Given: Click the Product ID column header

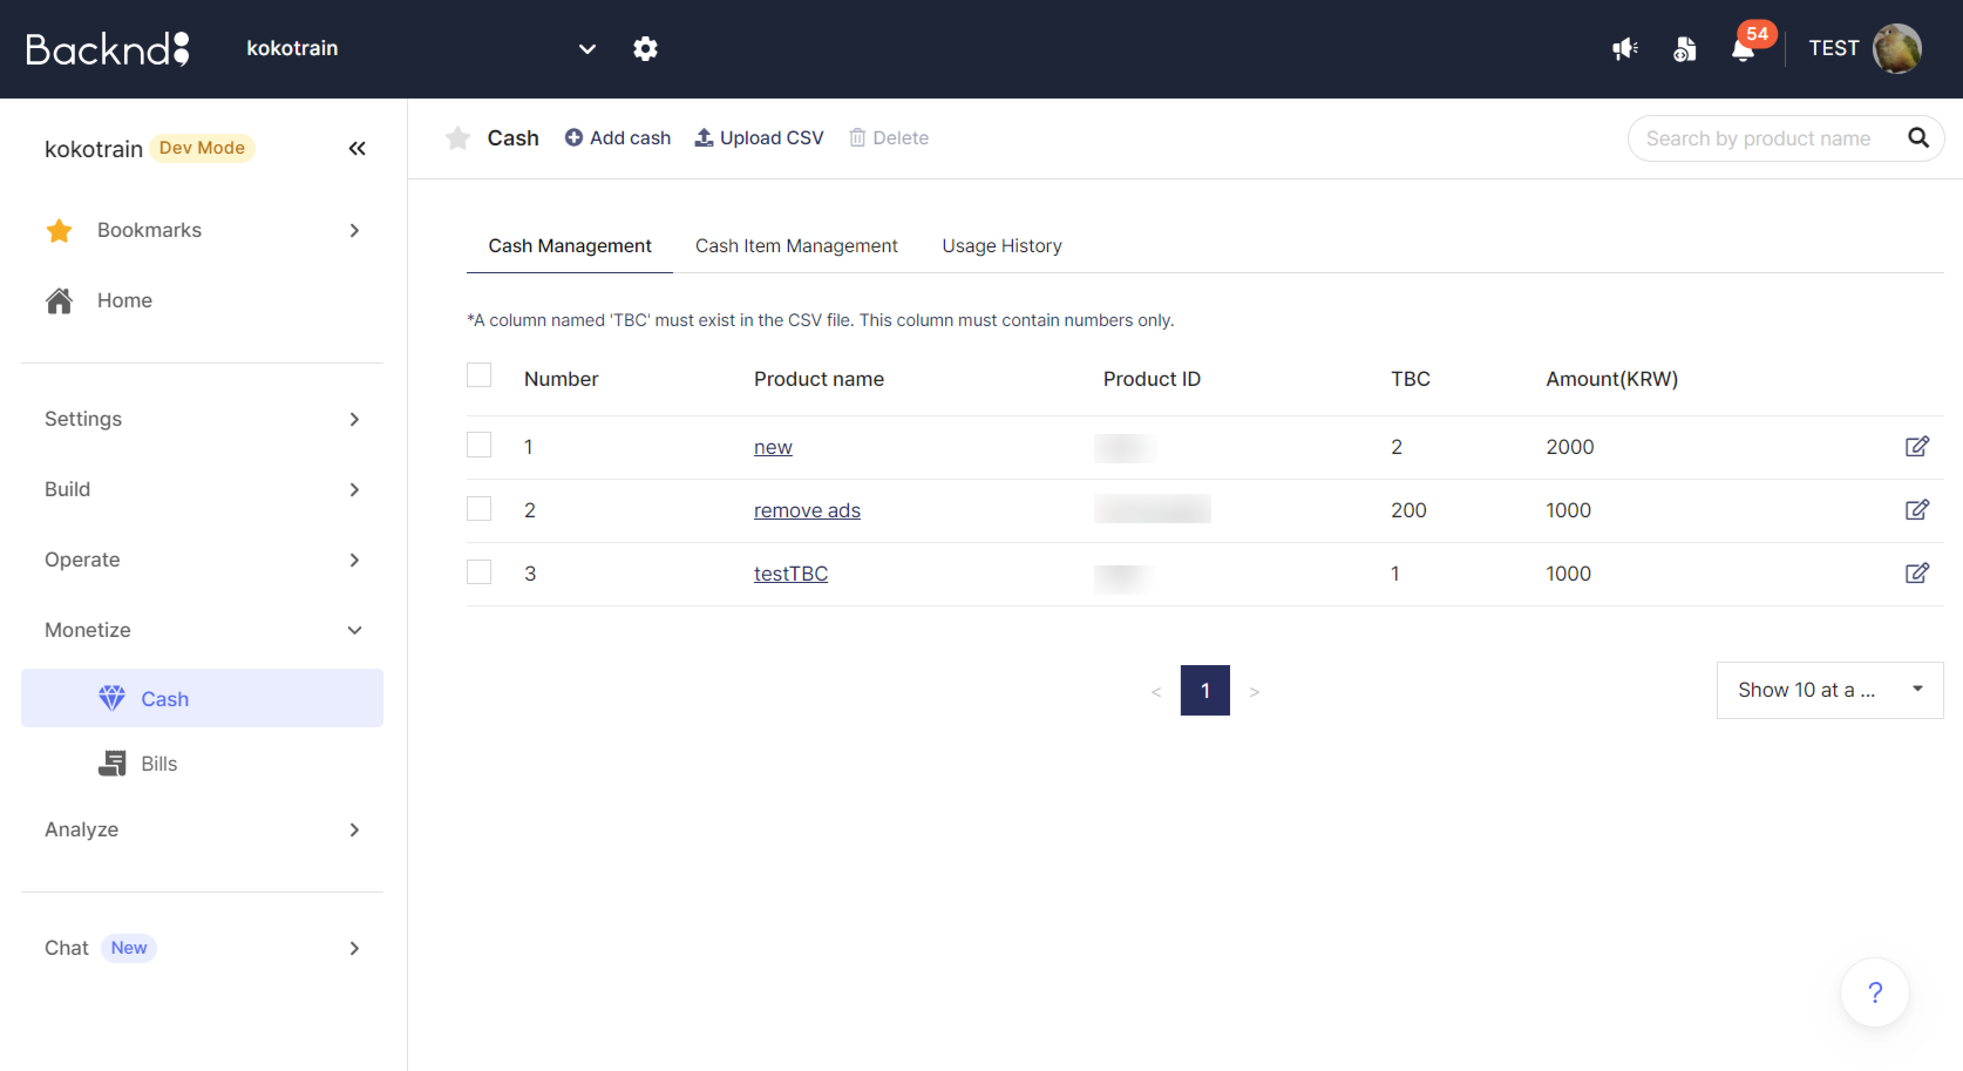Looking at the screenshot, I should 1152,379.
